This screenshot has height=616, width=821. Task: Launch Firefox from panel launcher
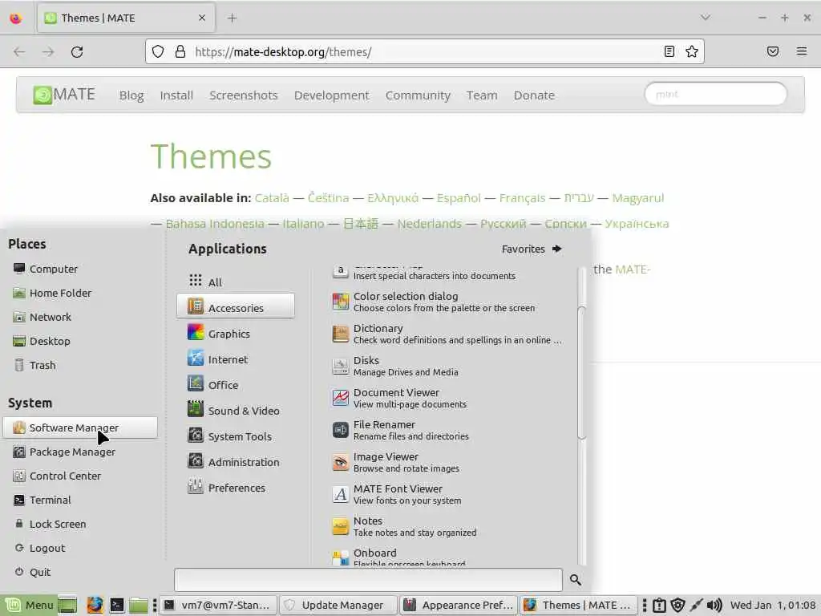click(x=95, y=605)
